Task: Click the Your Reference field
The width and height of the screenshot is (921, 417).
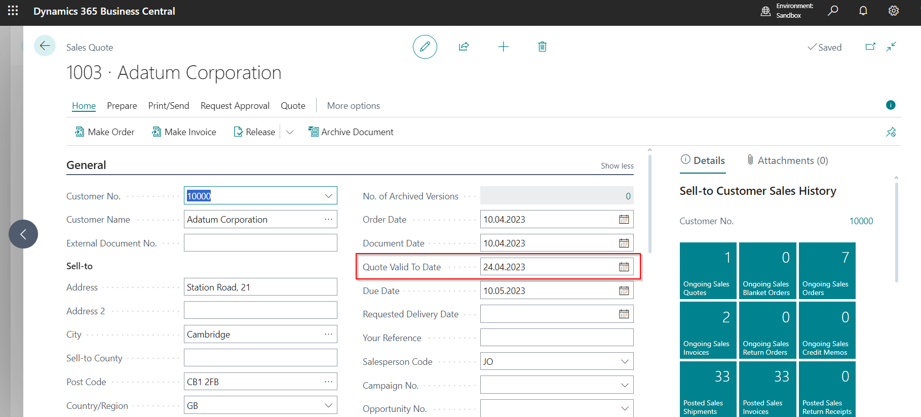Action: tap(557, 338)
